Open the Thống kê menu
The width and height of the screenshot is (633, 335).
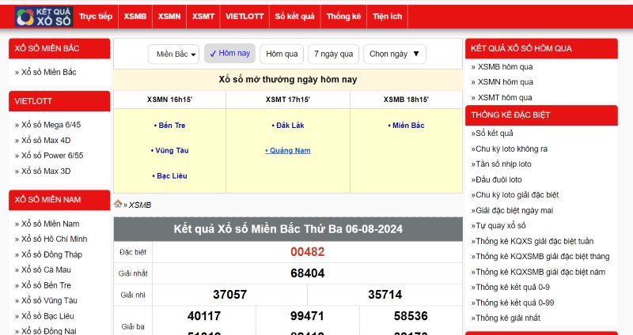click(343, 16)
